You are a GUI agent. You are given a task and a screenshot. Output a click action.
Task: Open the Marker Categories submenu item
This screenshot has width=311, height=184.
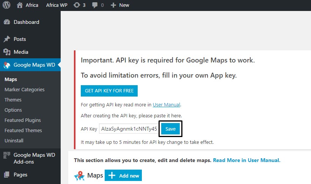point(24,90)
